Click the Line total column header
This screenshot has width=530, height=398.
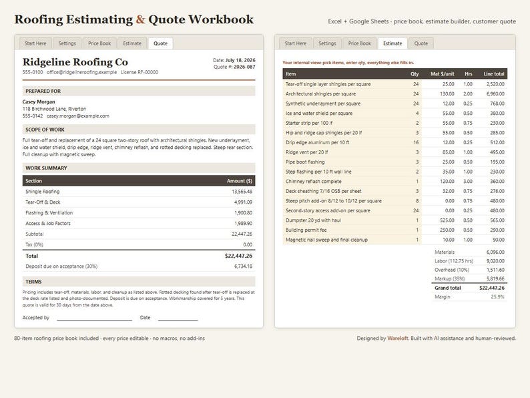(x=494, y=73)
